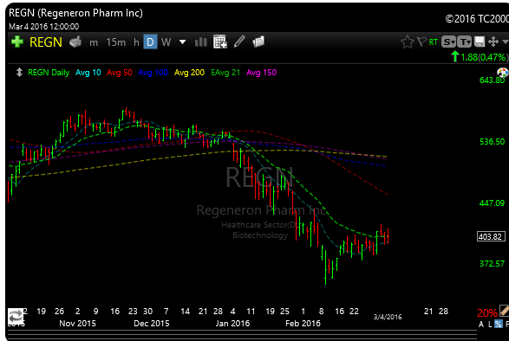The image size is (509, 341).
Task: Click the stacked pages layout icon
Action: pos(258,42)
